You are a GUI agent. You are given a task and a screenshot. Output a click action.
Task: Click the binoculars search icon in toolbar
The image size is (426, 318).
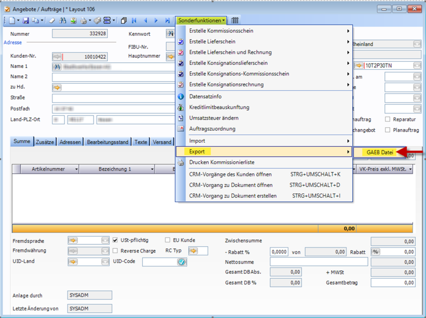tap(63, 21)
